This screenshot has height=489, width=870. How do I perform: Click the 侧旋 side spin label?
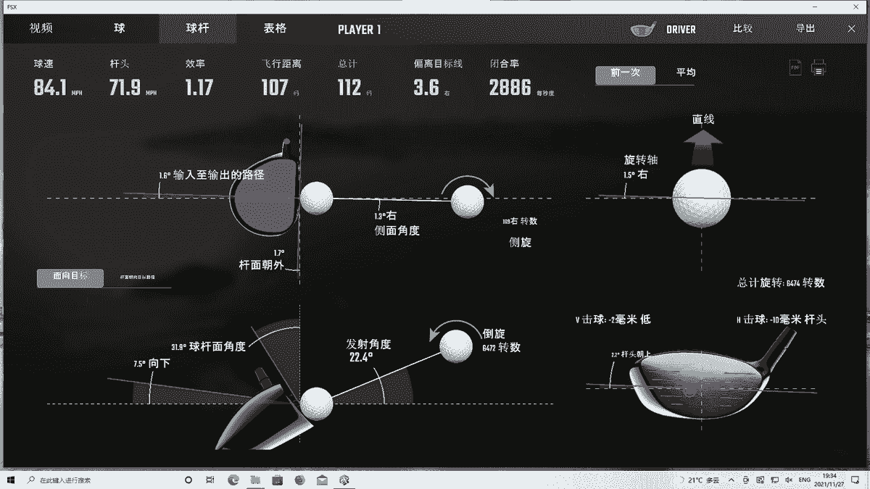pos(521,243)
